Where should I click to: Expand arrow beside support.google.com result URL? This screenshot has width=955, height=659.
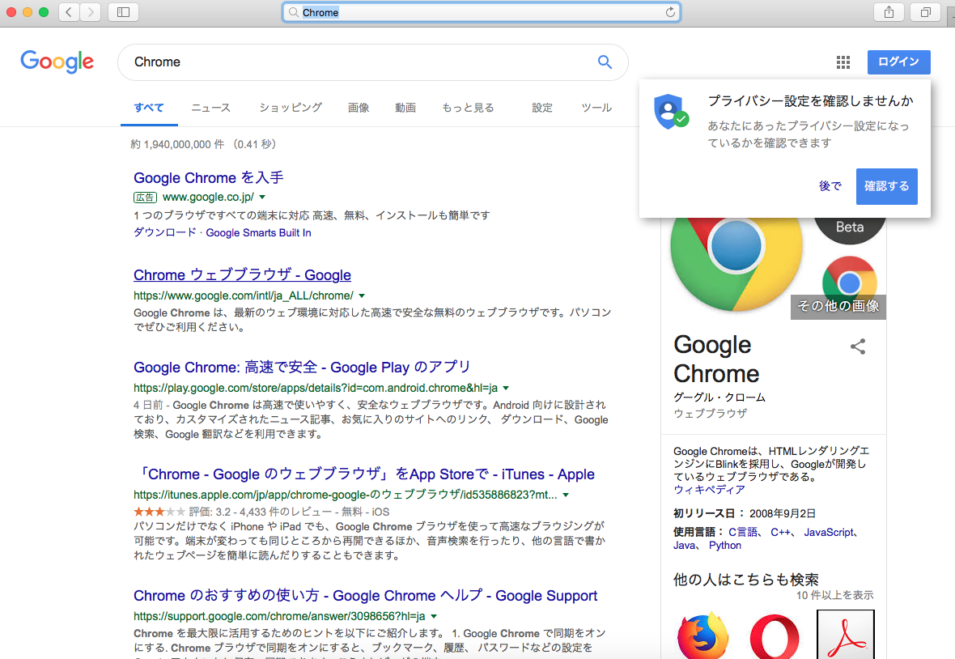click(x=434, y=616)
